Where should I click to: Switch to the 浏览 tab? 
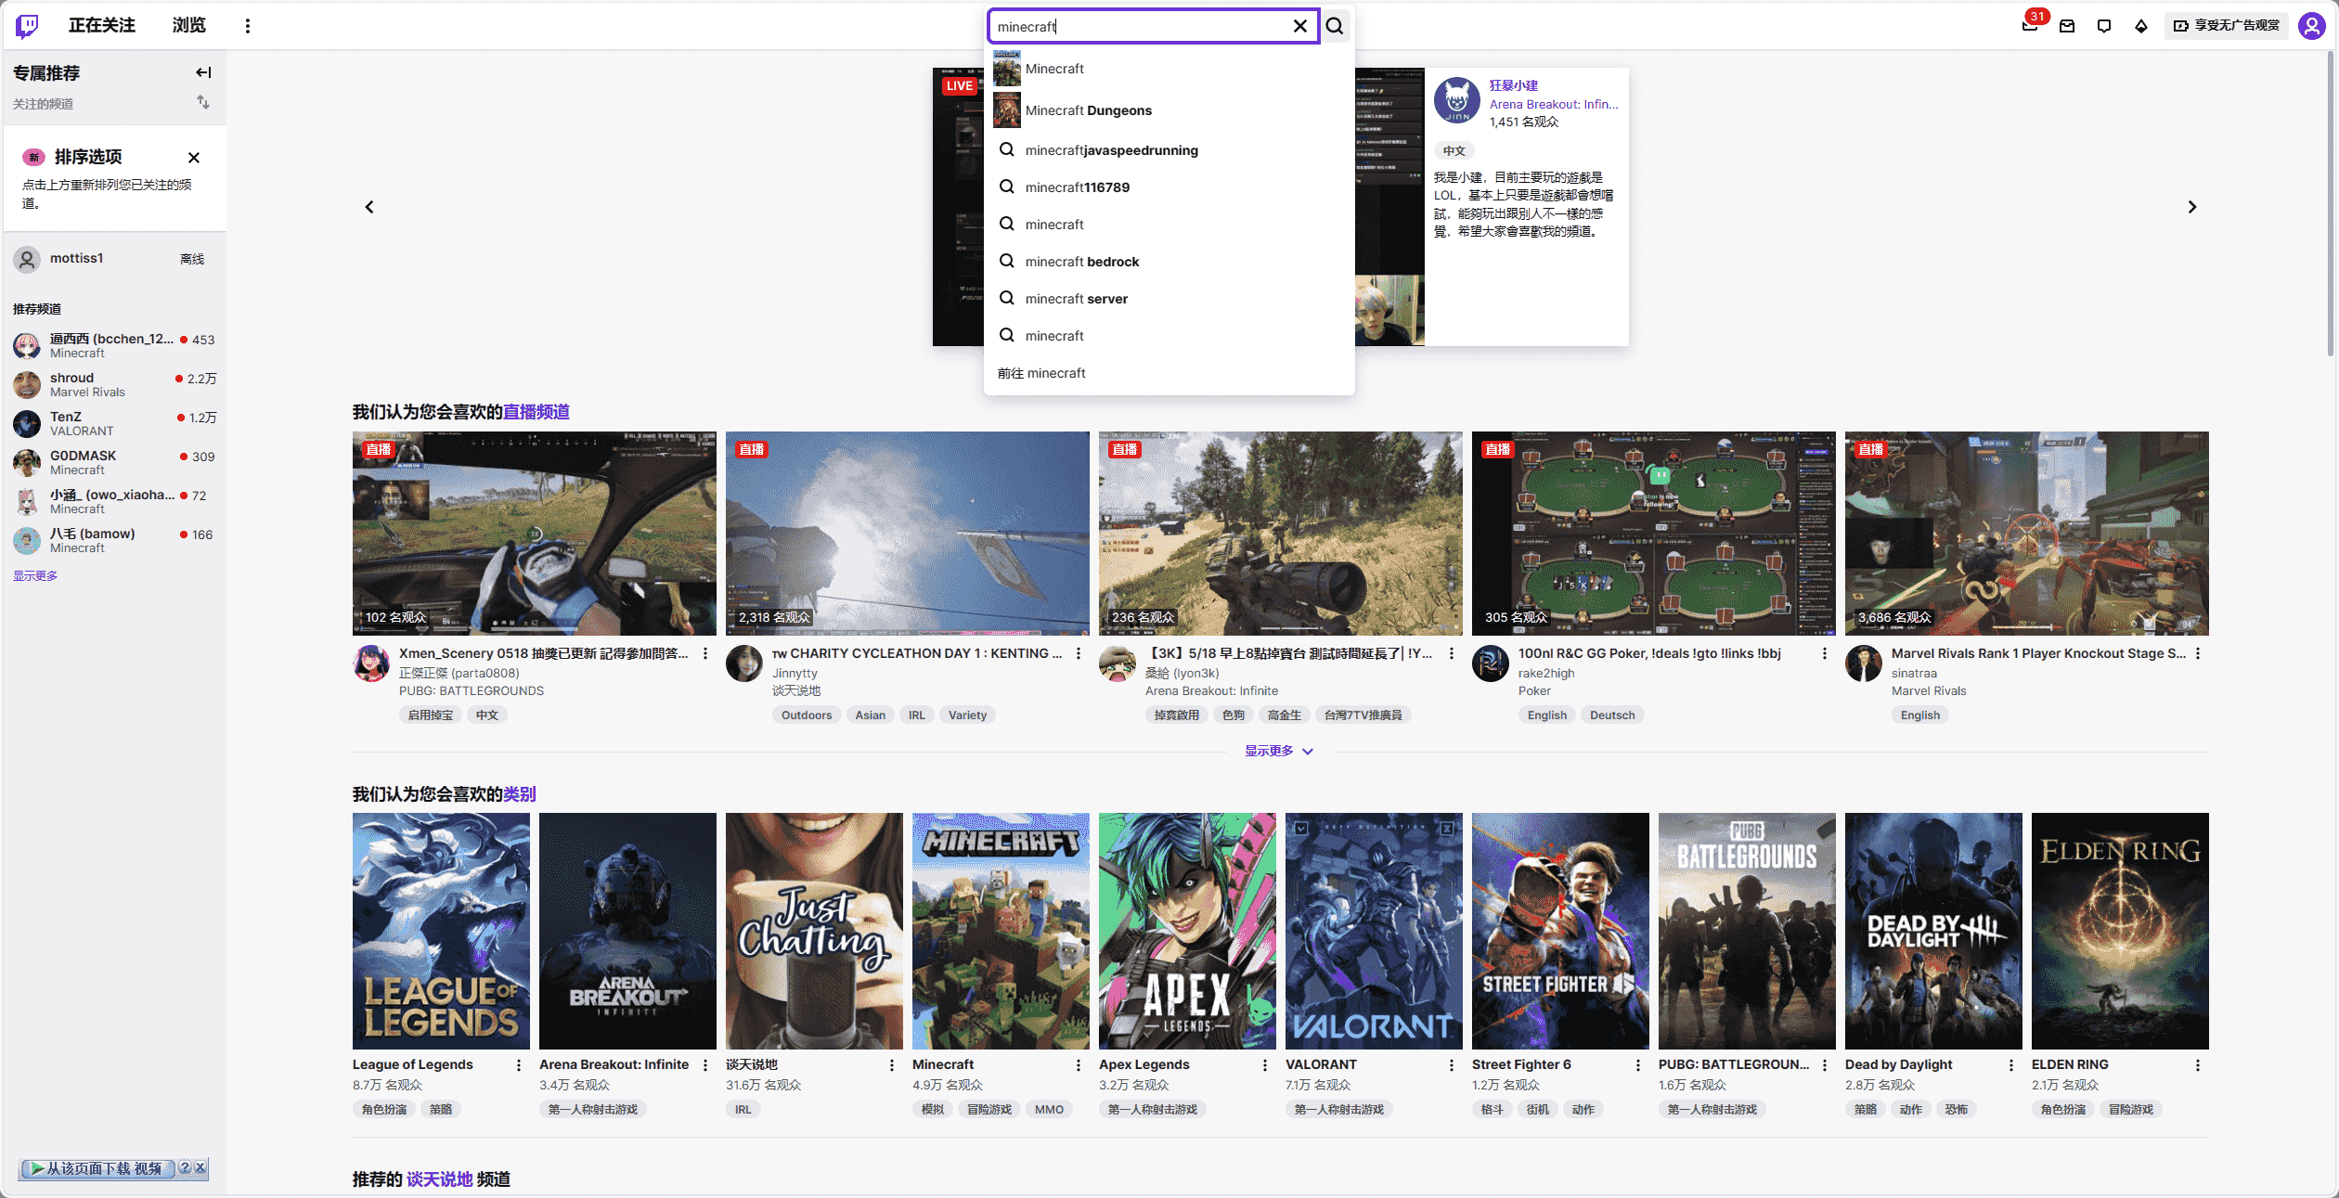click(x=188, y=25)
